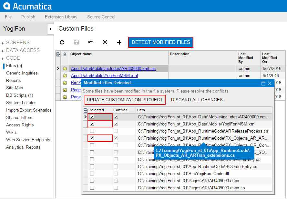Expand the DATA ACCESS tree node
The height and width of the screenshot is (199, 287).
coord(3,51)
